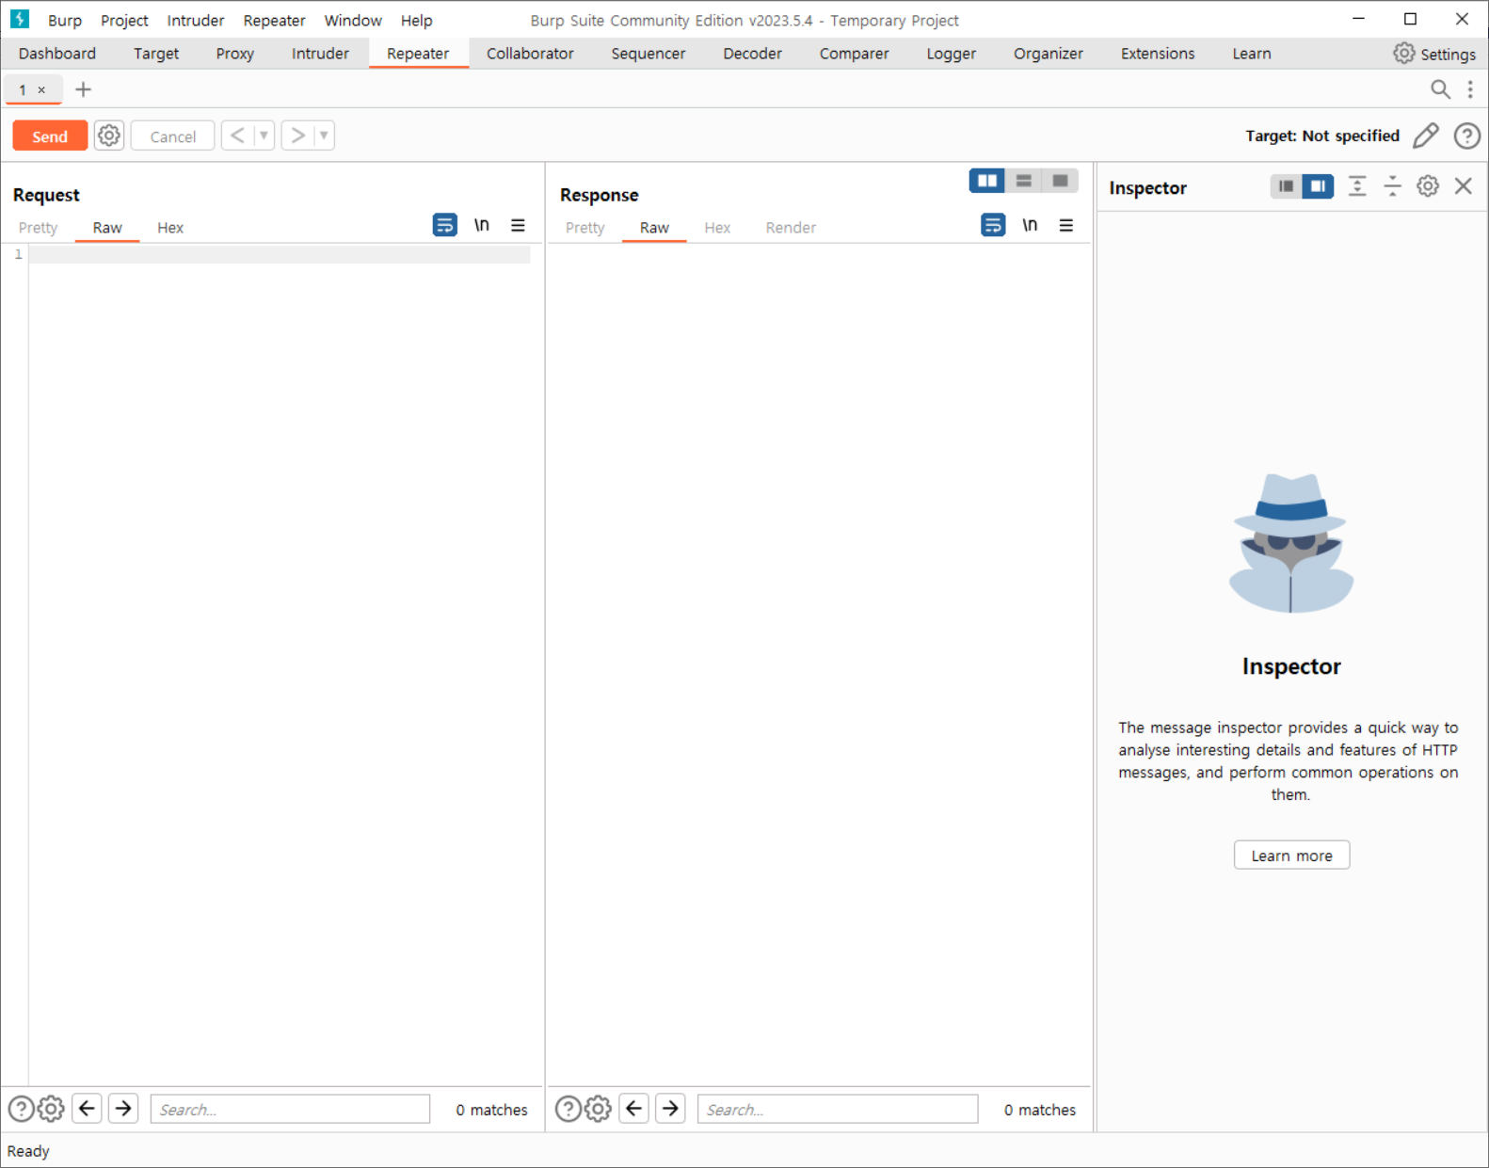Viewport: 1489px width, 1168px height.
Task: Open the Help menu
Action: (x=416, y=20)
